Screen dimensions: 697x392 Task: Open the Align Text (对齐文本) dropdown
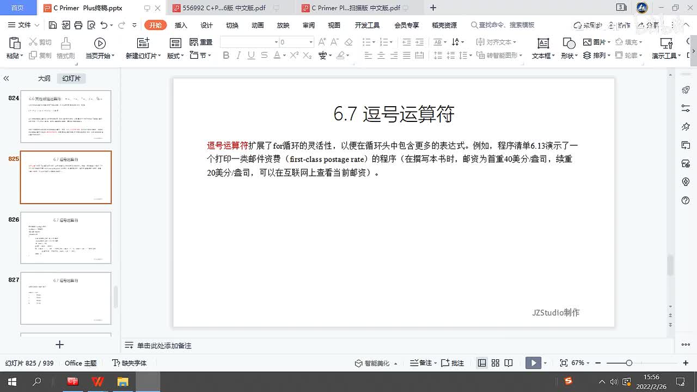(496, 42)
